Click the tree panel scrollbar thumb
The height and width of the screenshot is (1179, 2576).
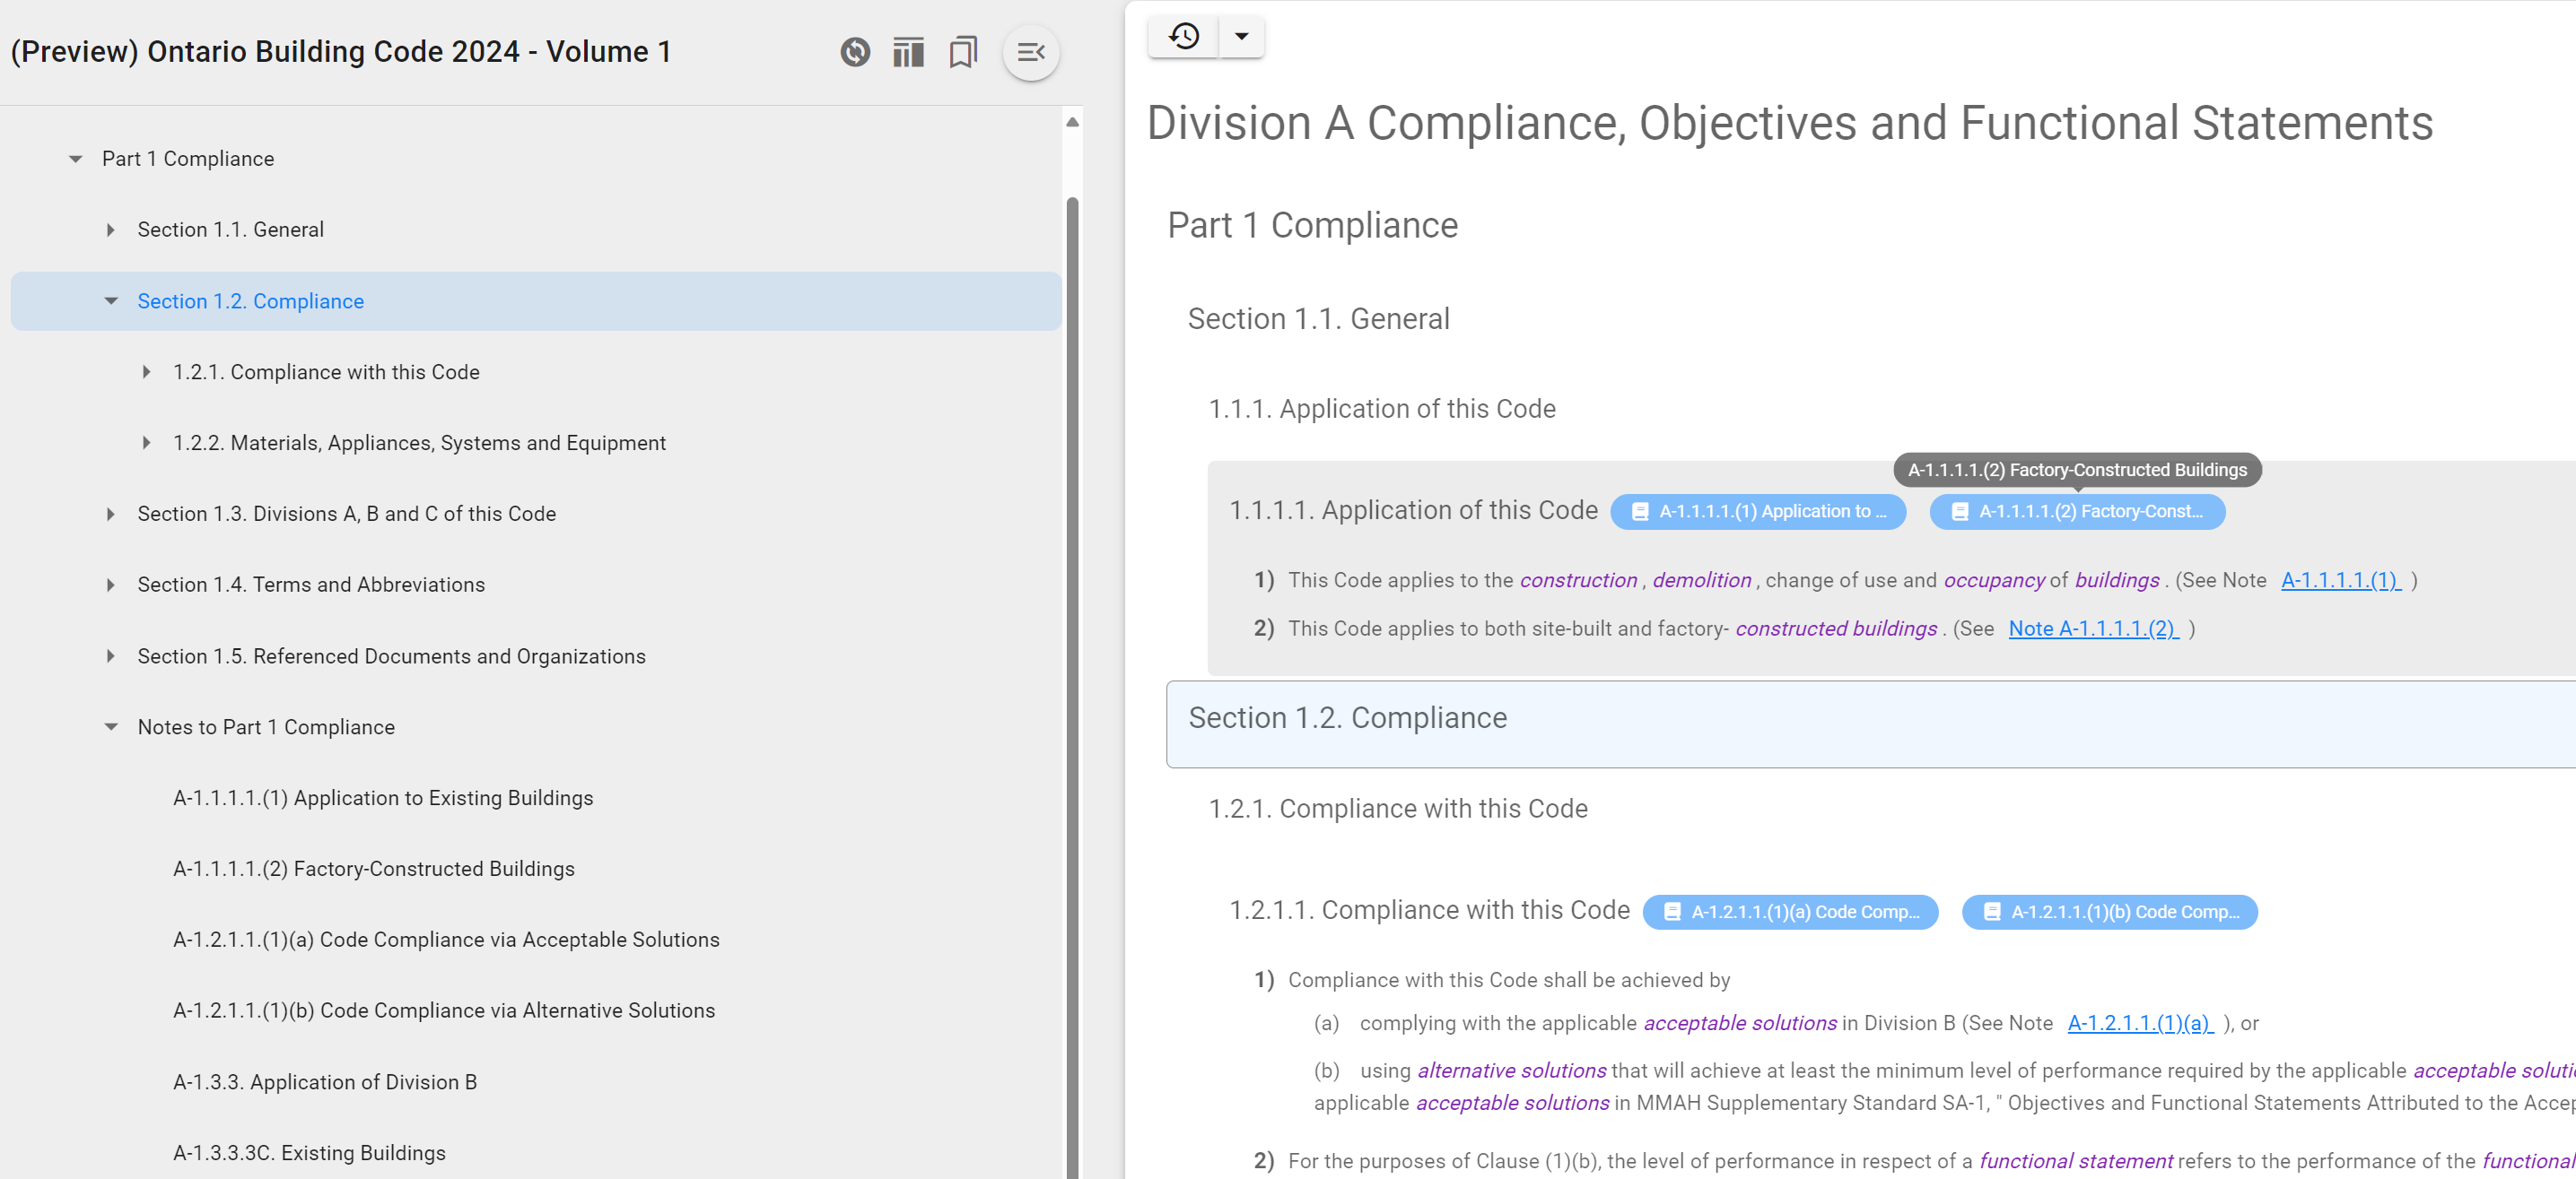1072,688
